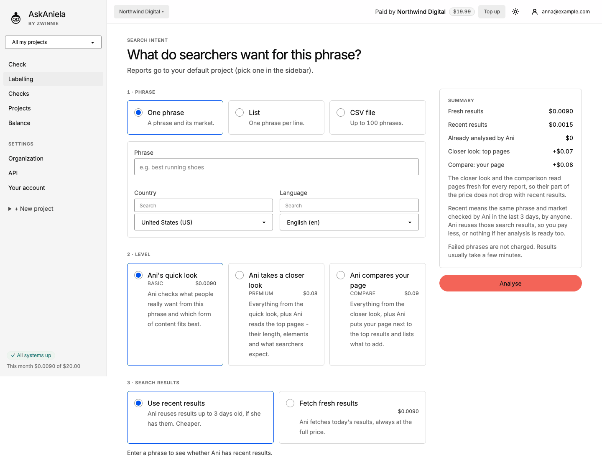The height and width of the screenshot is (460, 602).
Task: Go to Projects in the sidebar
Action: tap(53, 108)
